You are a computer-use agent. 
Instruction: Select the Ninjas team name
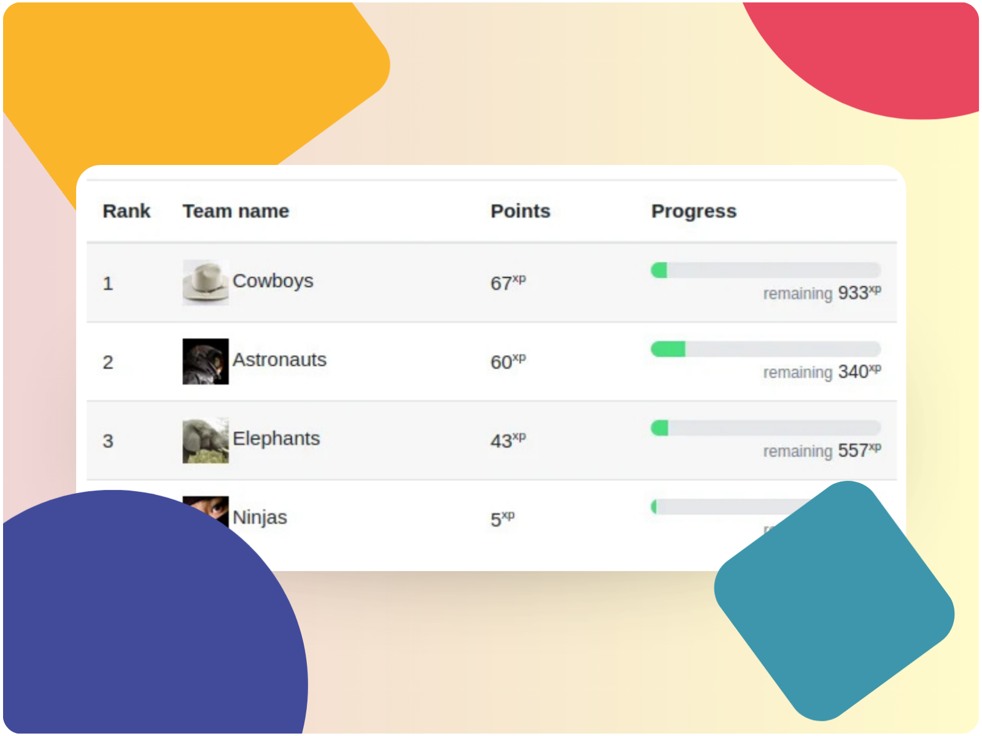(260, 517)
